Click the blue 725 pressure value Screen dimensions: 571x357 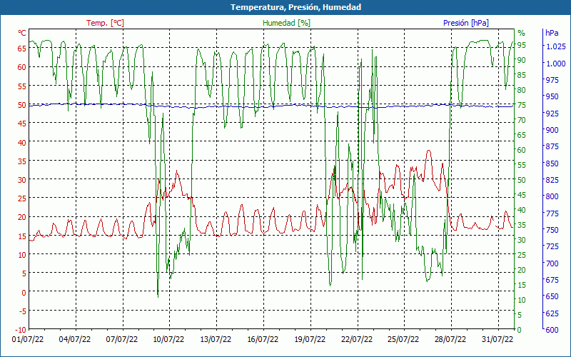552,246
